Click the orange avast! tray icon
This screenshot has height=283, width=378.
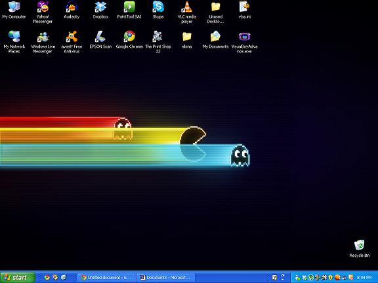click(337, 278)
